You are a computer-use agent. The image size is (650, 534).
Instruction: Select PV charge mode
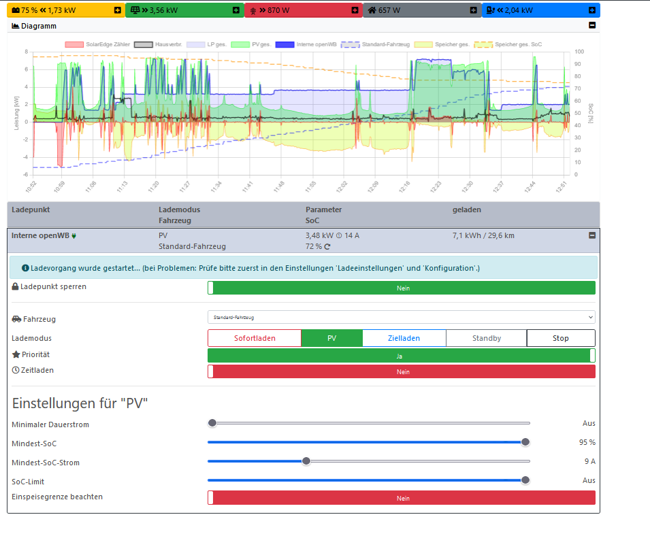[x=332, y=338]
